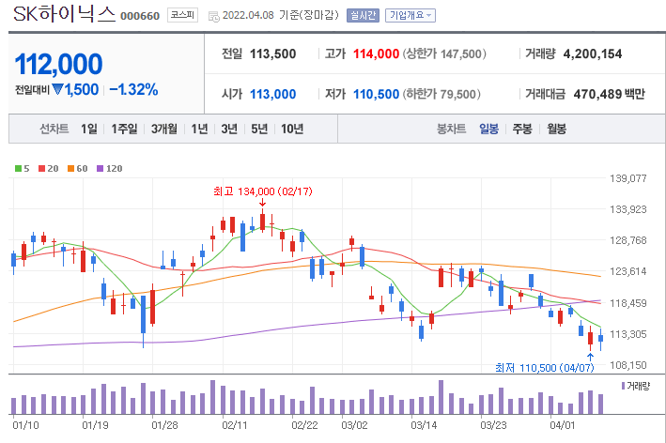Open the 기업개요 dropdown

tap(410, 15)
